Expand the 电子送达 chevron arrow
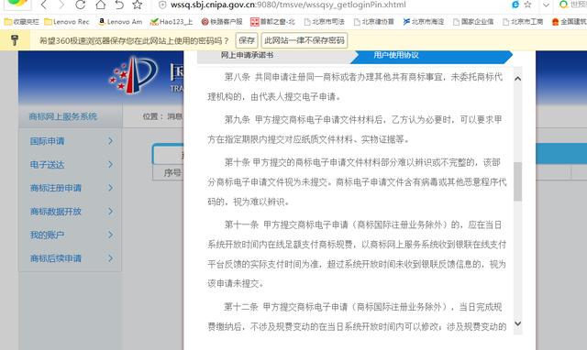This screenshot has width=587, height=350. click(110, 165)
